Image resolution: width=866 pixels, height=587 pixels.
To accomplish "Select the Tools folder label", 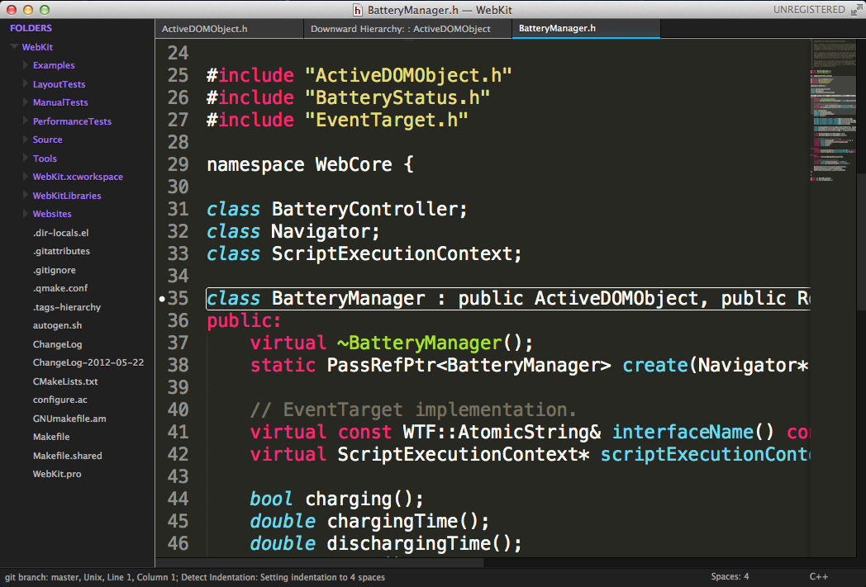I will pos(45,159).
